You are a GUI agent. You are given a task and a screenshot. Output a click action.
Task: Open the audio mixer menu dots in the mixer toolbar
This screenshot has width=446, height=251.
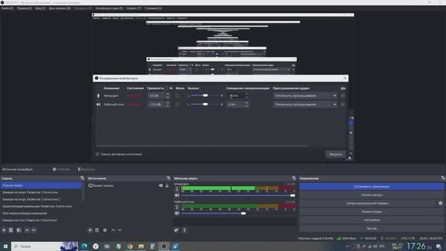pos(184,230)
